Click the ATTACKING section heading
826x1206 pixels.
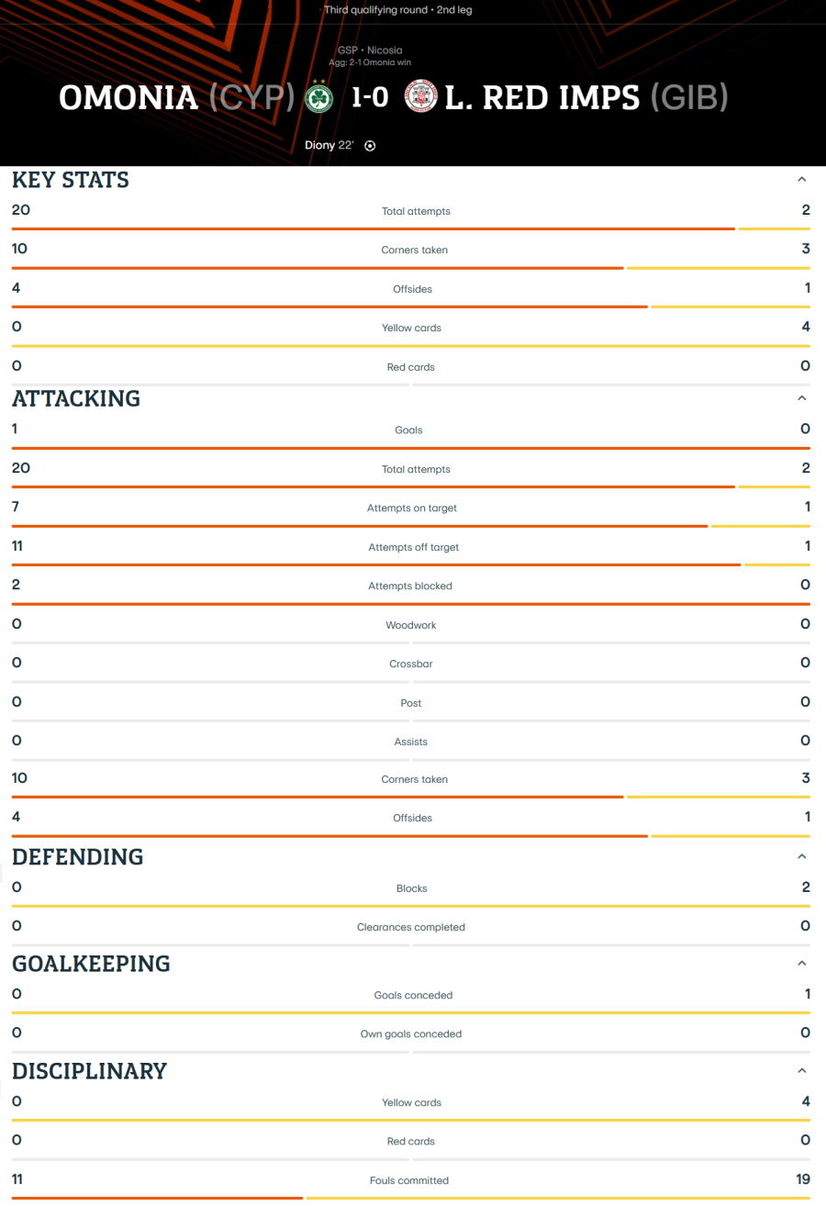tap(76, 398)
